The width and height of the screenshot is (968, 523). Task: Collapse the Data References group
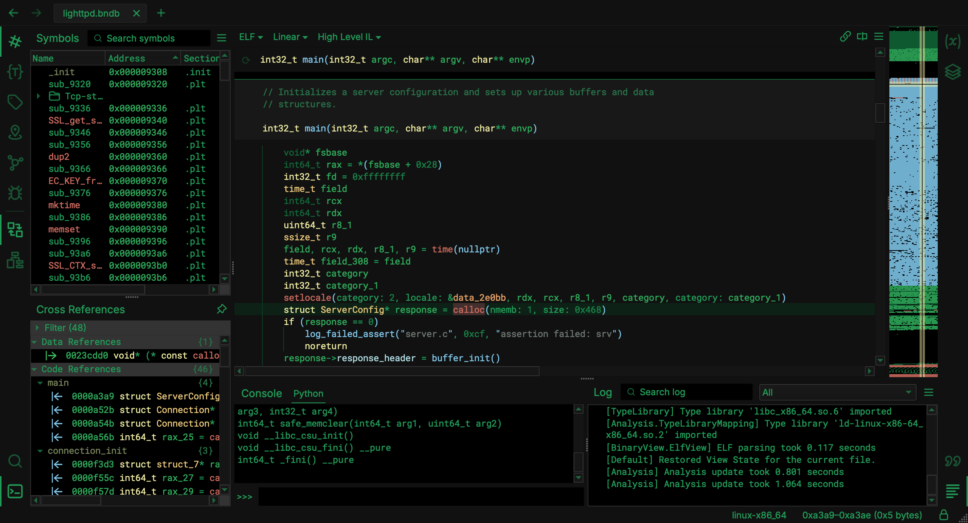[34, 342]
